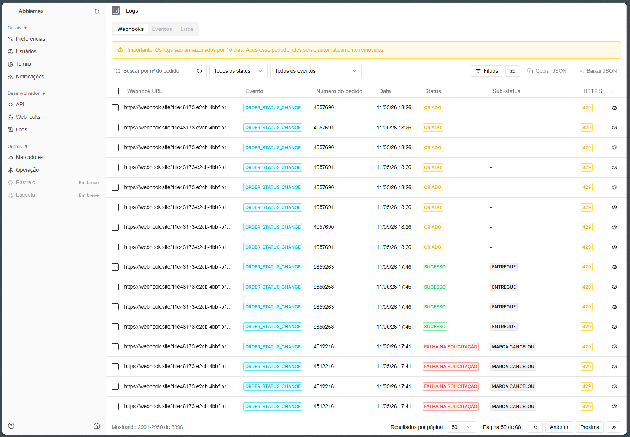This screenshot has width=630, height=437.
Task: View details of first 4057690 log row
Action: pyautogui.click(x=614, y=108)
